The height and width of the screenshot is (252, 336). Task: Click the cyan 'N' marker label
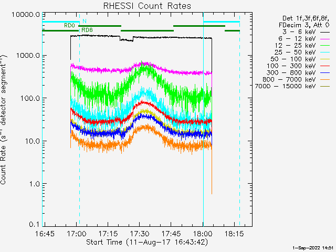(85, 21)
